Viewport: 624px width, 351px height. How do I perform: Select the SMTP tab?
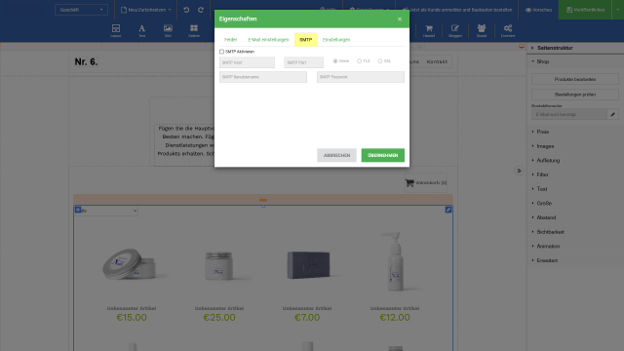pyautogui.click(x=305, y=40)
